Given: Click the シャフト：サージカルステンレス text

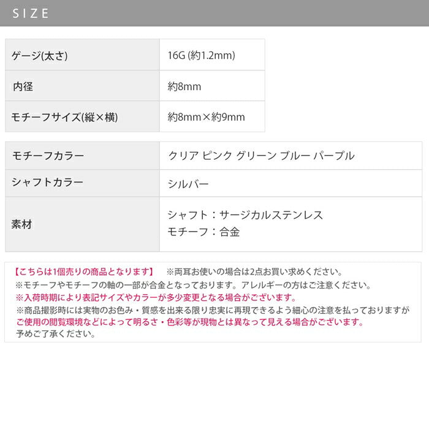Looking at the screenshot, I should [x=245, y=215].
